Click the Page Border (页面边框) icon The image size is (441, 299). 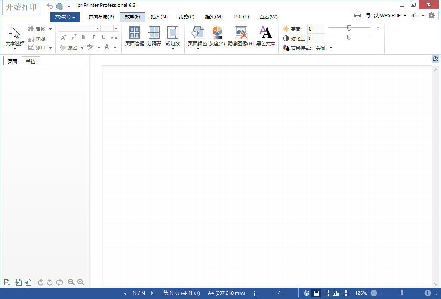point(134,33)
